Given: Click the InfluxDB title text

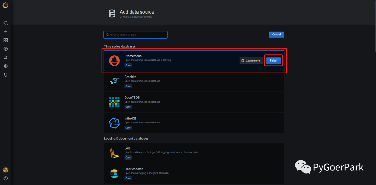Looking at the screenshot, I should [130, 118].
